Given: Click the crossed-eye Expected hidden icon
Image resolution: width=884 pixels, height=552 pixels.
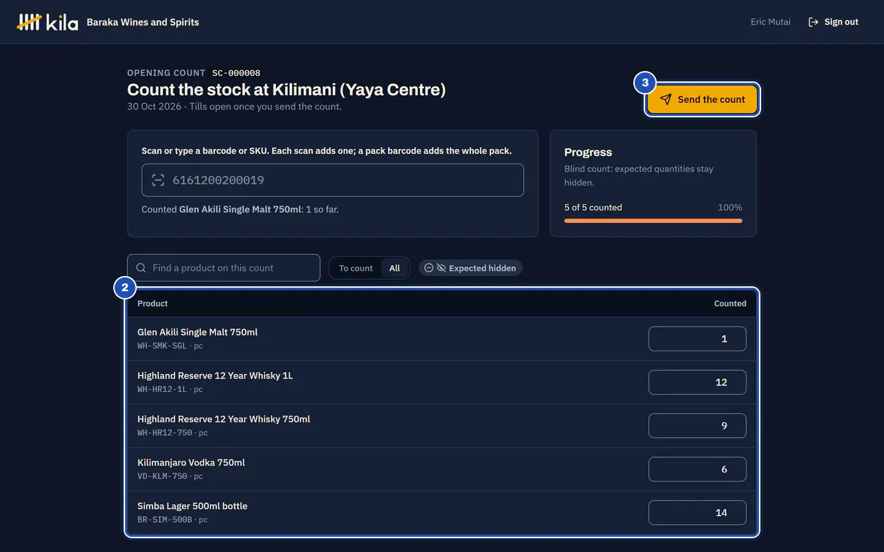Looking at the screenshot, I should [x=441, y=268].
